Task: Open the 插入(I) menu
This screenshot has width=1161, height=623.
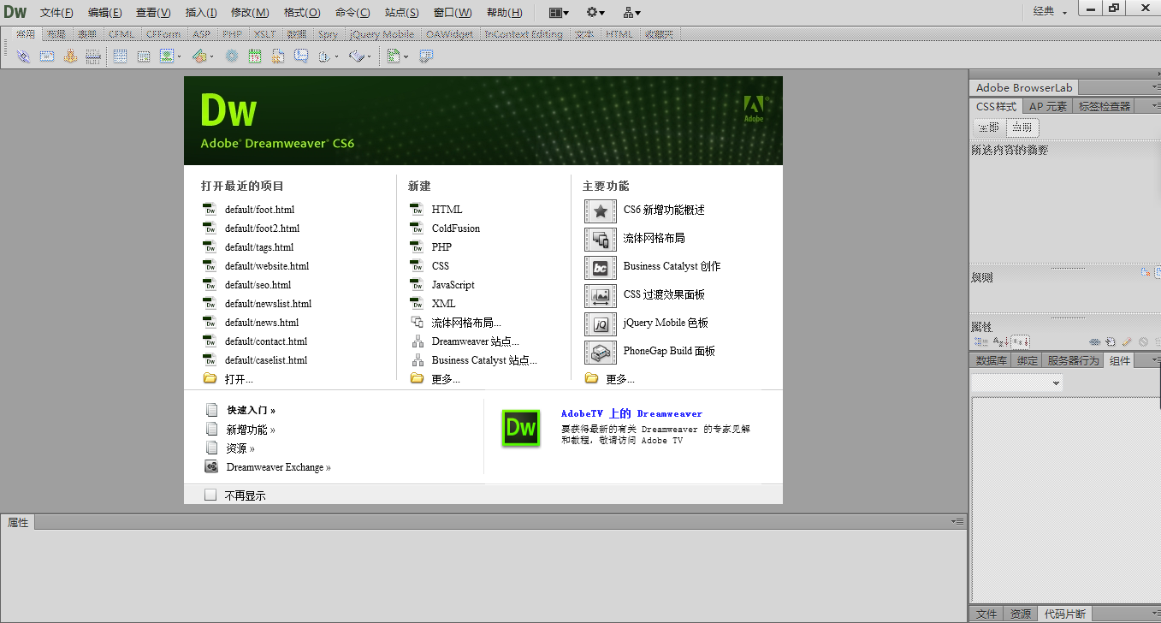Action: [201, 13]
